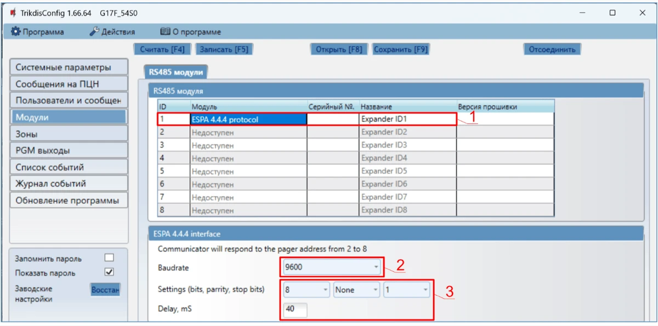
Task: Click the TrikdisConfig app icon in title bar
Action: pyautogui.click(x=13, y=13)
